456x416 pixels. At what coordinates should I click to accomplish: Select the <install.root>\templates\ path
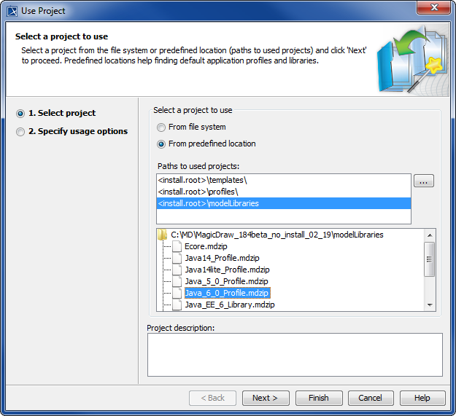pos(284,180)
